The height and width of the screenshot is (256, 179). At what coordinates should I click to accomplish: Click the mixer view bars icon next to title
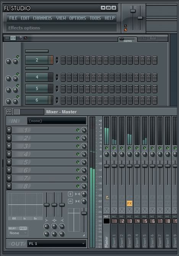coord(17,112)
